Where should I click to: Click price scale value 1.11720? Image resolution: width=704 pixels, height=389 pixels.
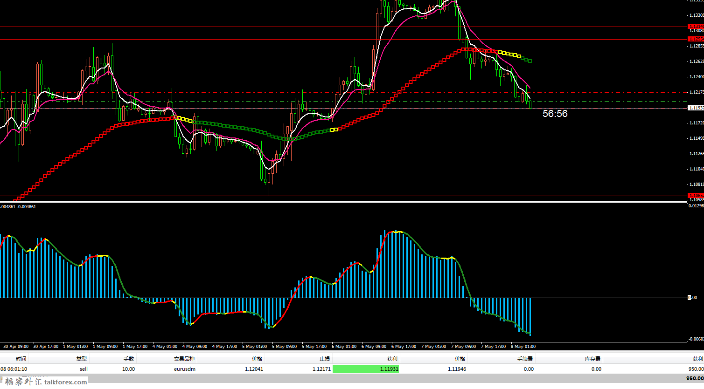(697, 123)
